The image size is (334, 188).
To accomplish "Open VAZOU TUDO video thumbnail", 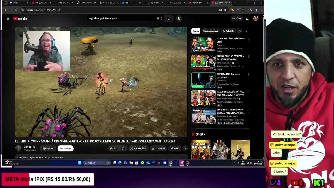I will tap(204, 98).
